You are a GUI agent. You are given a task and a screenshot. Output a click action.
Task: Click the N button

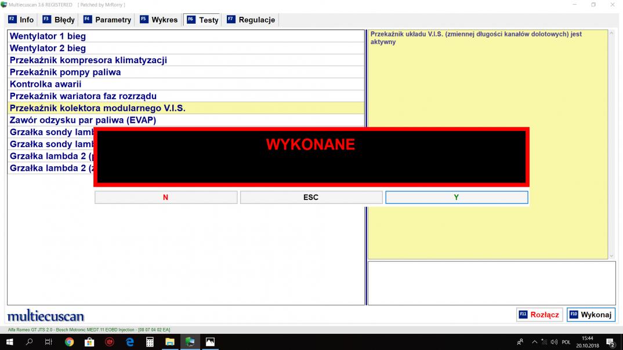pos(166,197)
